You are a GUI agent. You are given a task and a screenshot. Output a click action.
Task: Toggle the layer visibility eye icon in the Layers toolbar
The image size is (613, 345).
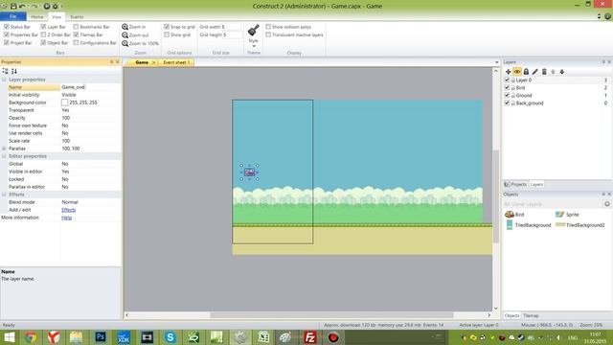tap(517, 72)
